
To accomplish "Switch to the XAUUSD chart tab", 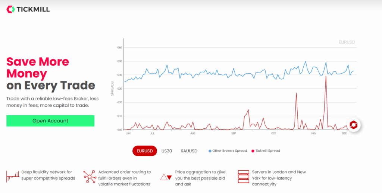I will coord(189,151).
